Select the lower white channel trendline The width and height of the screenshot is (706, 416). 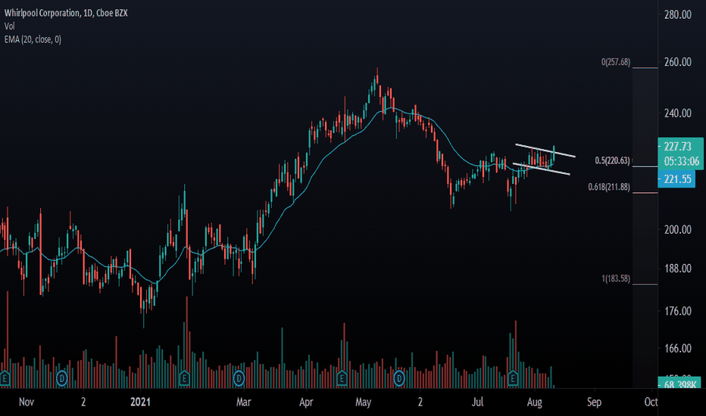pos(541,169)
